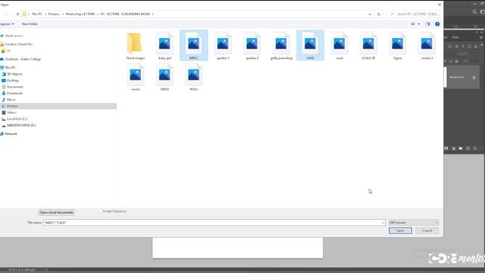Select Desktop in the navigation pane
Viewport: 485px width, 273px height.
(13, 80)
